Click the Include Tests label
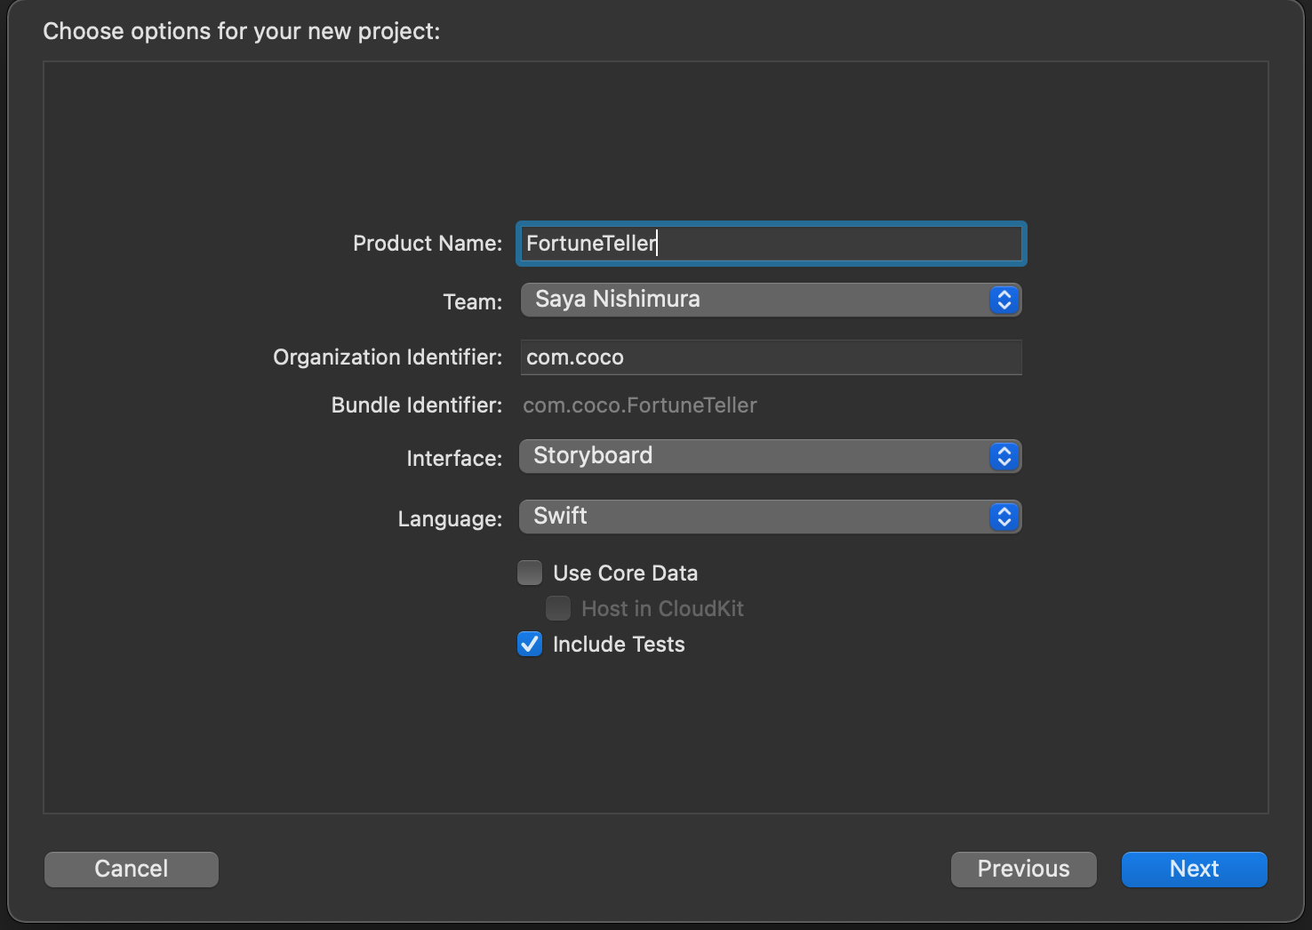1312x930 pixels. [619, 645]
